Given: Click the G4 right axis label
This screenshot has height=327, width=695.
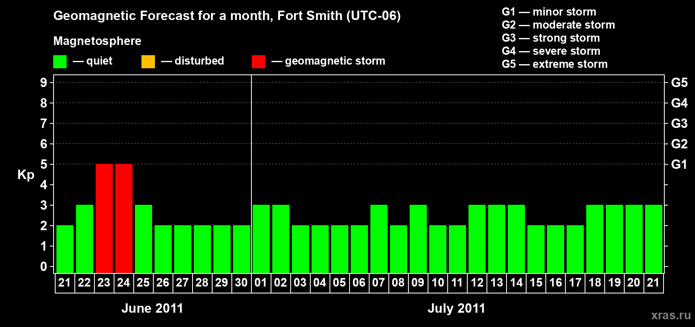Looking at the screenshot, I should click(679, 103).
